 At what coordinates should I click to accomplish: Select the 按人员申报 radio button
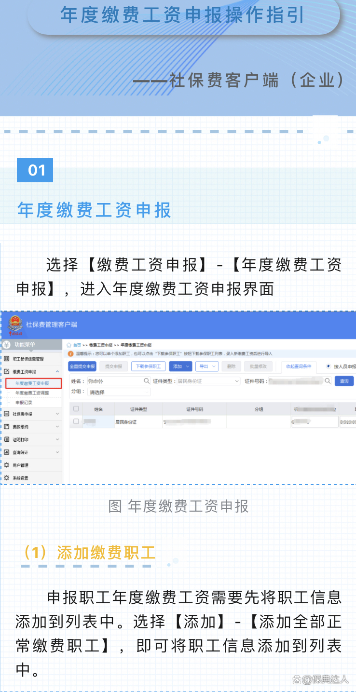coord(329,366)
